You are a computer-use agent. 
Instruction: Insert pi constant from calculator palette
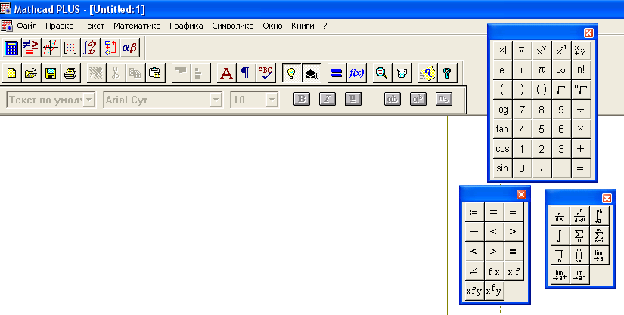(x=542, y=70)
